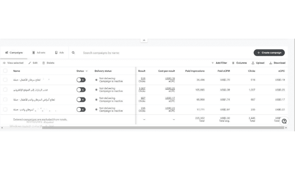Toggle status switch for first campaign row
Screen dimensions: 295x170
(81, 79)
